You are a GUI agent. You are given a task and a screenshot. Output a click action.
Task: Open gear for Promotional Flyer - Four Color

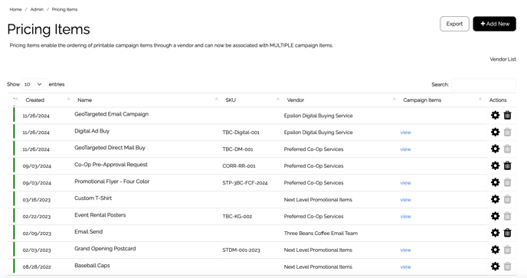coord(495,182)
